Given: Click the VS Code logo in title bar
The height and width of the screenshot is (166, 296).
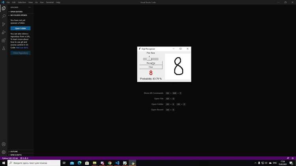Looking at the screenshot, I should [x=3, y=2].
